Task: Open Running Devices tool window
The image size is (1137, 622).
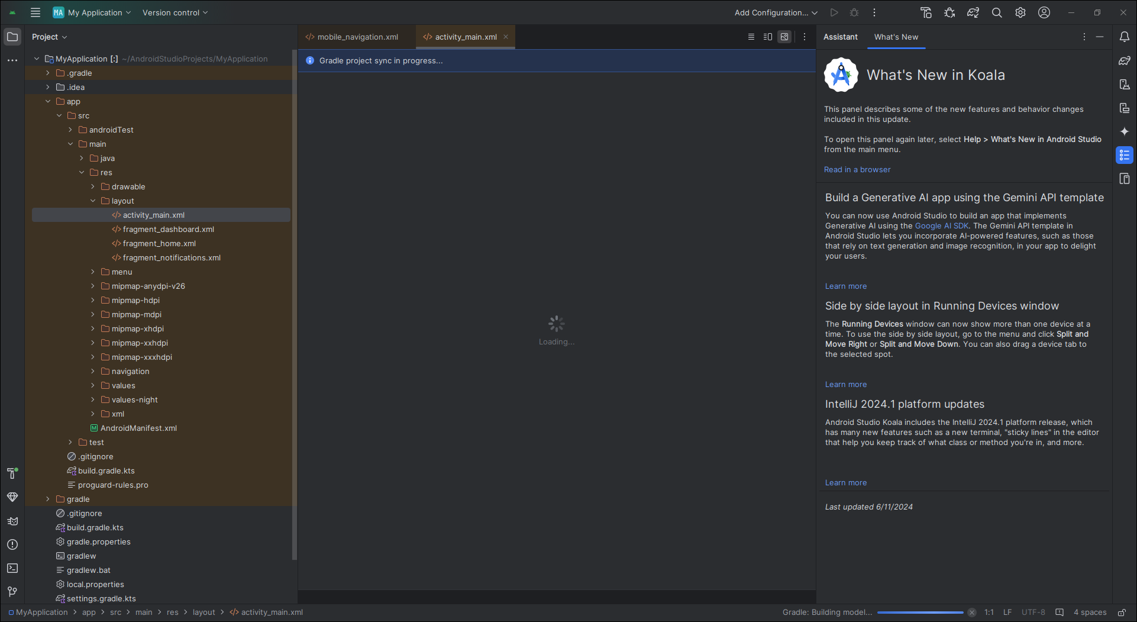Action: tap(1125, 108)
